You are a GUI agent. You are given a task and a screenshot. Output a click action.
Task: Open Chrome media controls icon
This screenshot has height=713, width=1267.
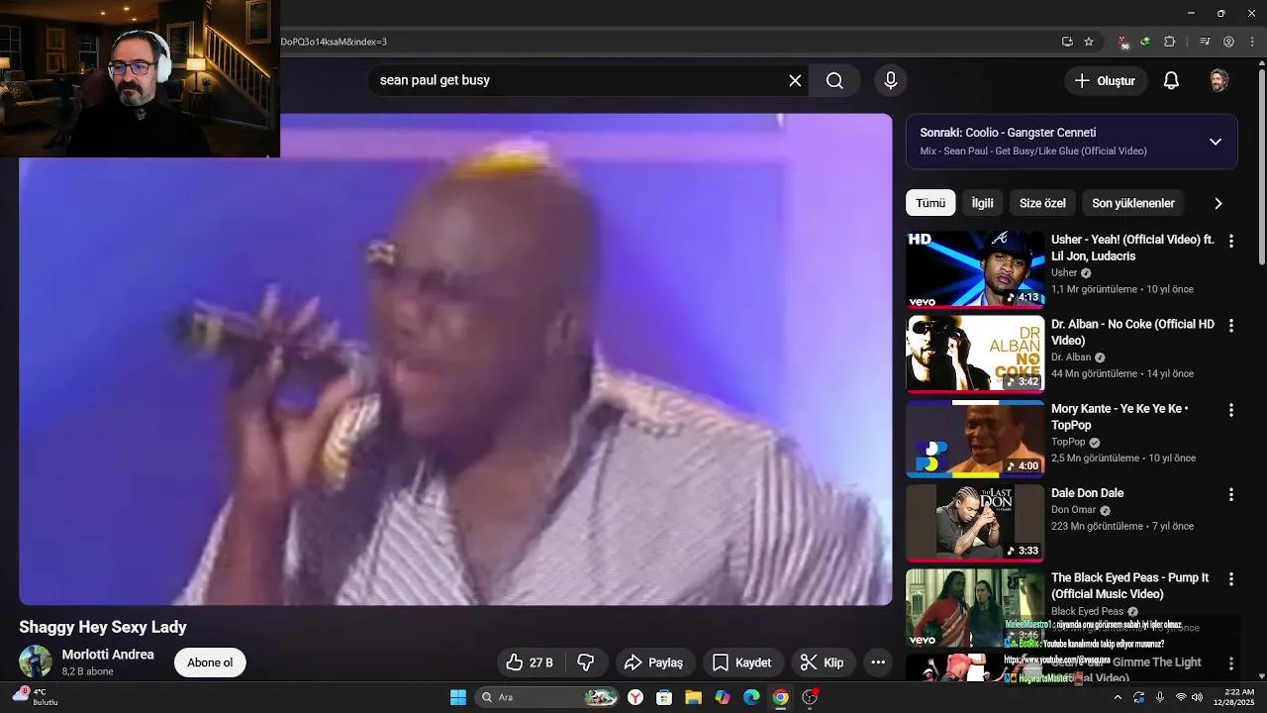pos(1205,42)
